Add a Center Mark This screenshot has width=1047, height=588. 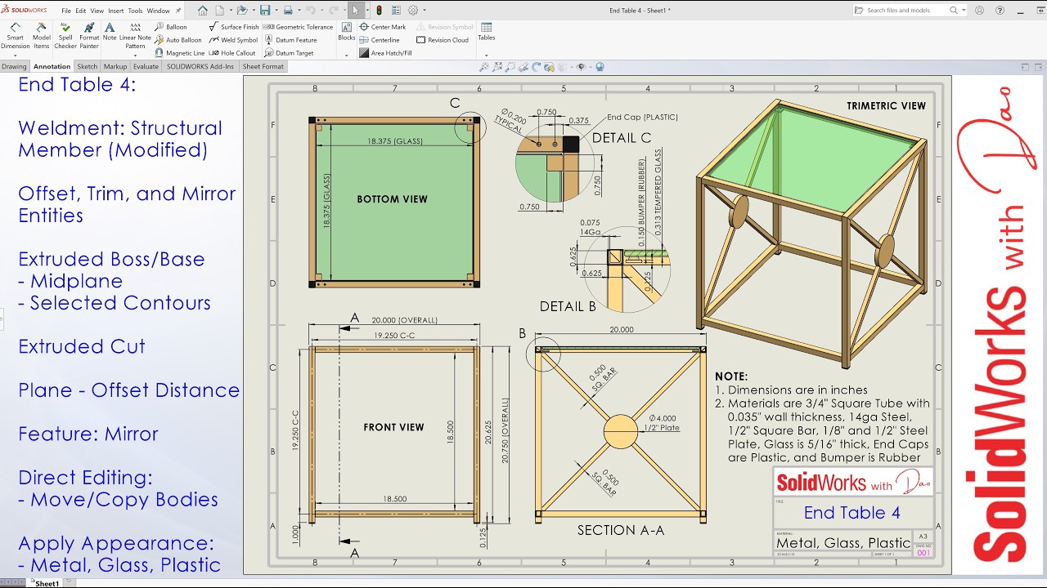pos(383,27)
